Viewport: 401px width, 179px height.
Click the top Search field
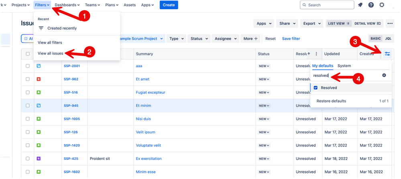327,5
